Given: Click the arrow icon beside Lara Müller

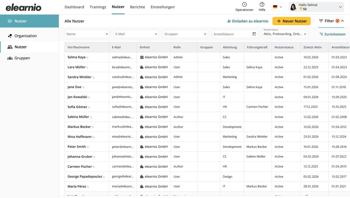Looking at the screenshot, I should coord(87,67).
